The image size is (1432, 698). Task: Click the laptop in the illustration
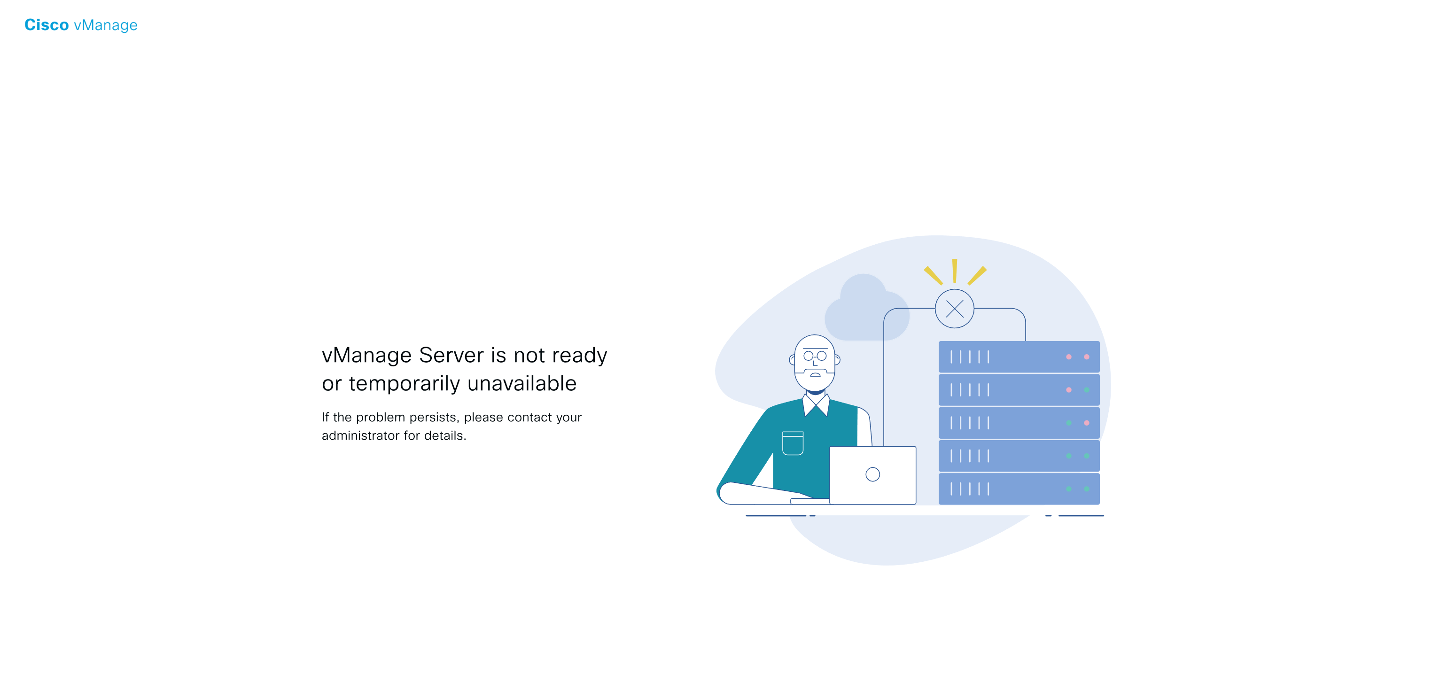[872, 475]
